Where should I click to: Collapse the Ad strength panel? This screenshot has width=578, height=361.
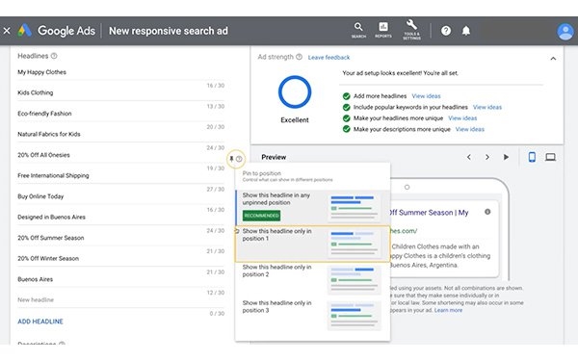click(x=553, y=59)
